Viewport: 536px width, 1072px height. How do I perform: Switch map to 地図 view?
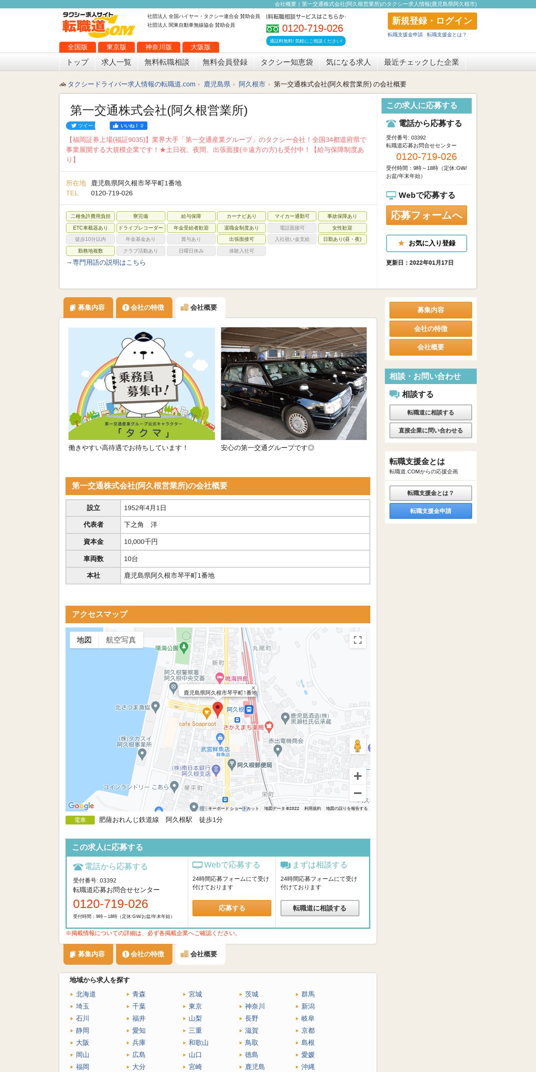[x=84, y=640]
